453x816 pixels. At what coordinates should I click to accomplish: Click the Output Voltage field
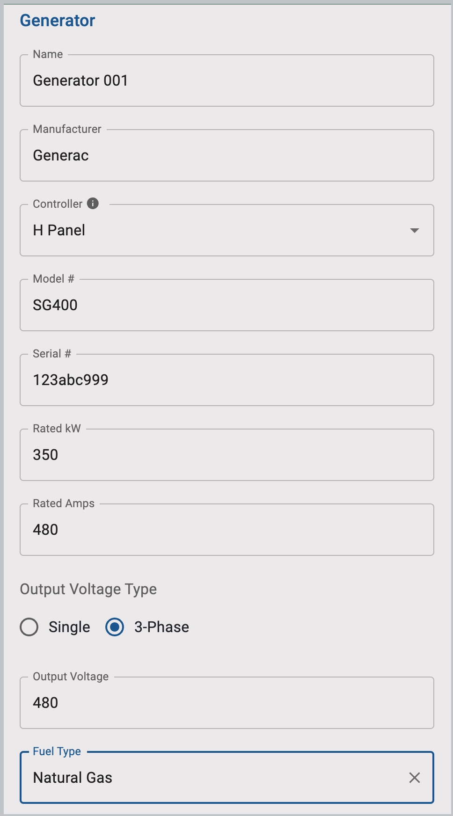coord(226,703)
